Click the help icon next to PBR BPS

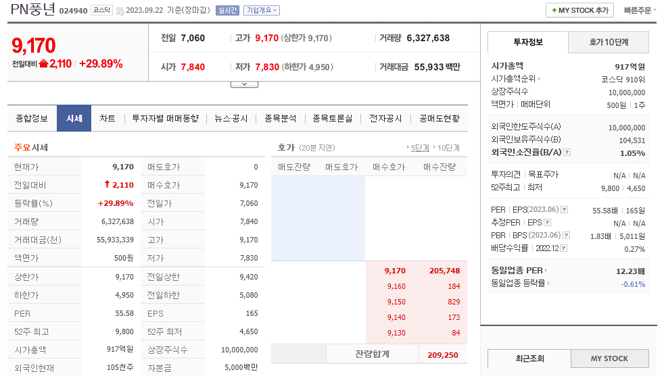pyautogui.click(x=566, y=235)
